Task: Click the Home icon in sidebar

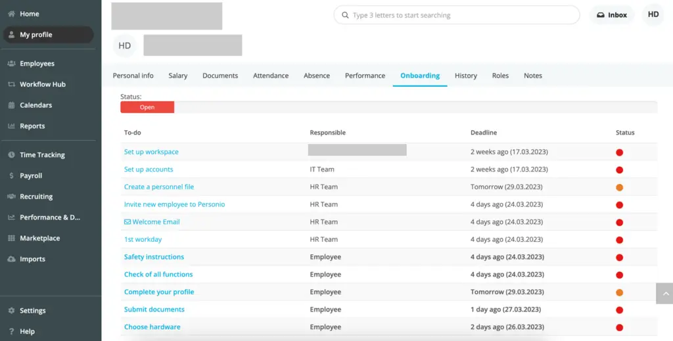Action: pos(12,14)
